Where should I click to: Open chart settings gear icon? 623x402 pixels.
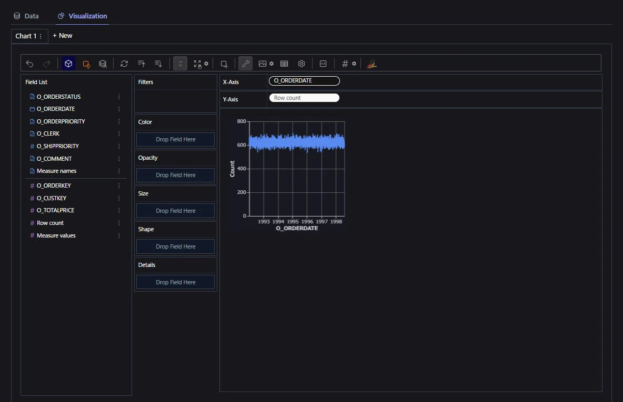(x=302, y=64)
